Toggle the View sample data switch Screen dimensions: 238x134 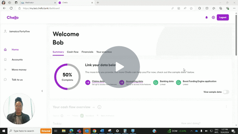(x=226, y=92)
